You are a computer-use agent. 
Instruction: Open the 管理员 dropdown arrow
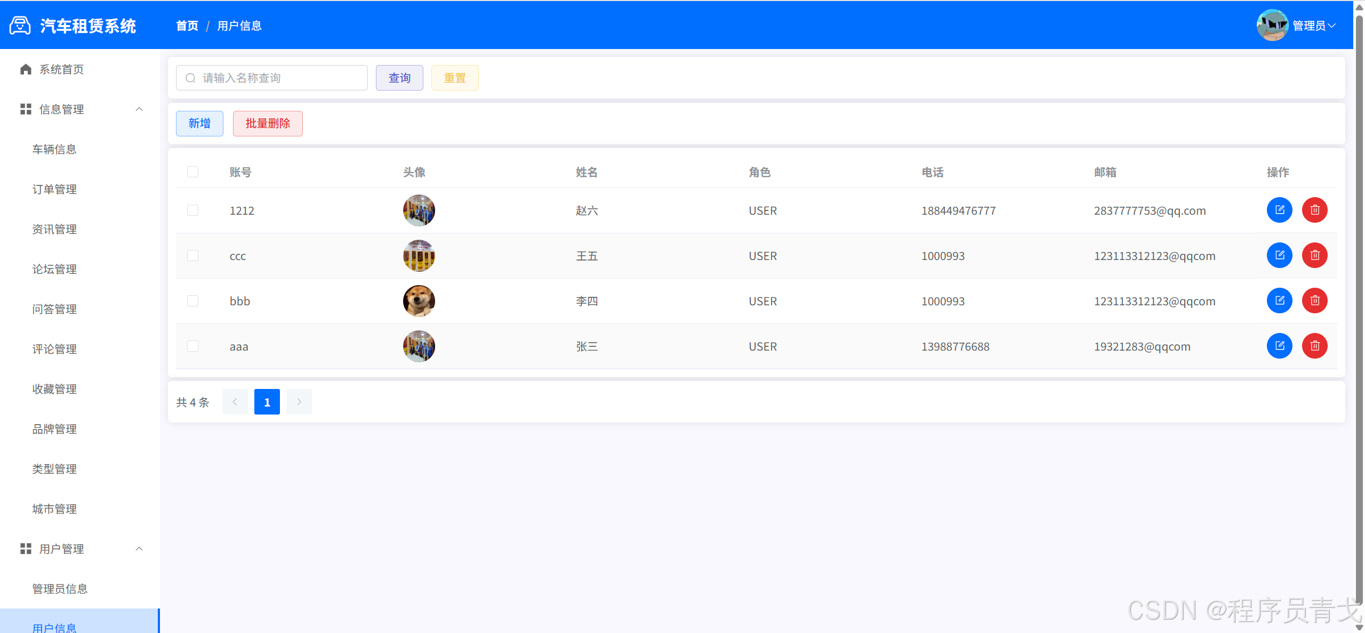coord(1332,26)
